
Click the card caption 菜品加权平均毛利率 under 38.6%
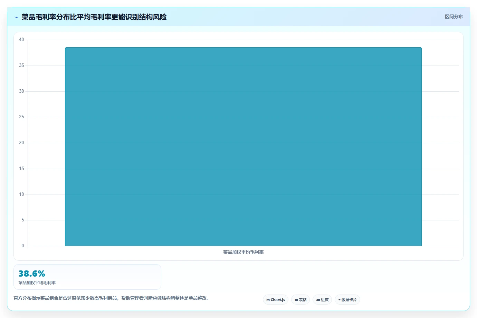point(37,282)
